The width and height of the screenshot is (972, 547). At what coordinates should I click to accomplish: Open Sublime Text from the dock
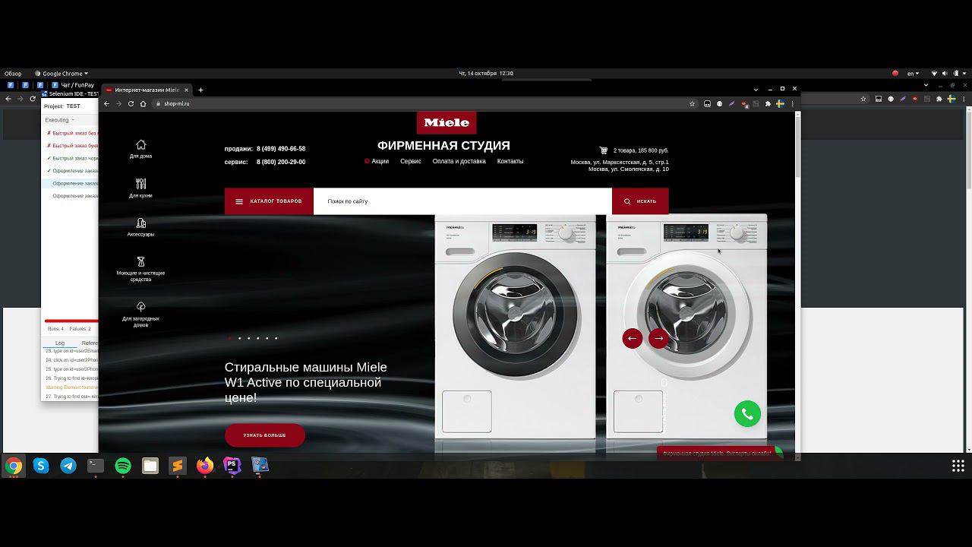point(178,466)
